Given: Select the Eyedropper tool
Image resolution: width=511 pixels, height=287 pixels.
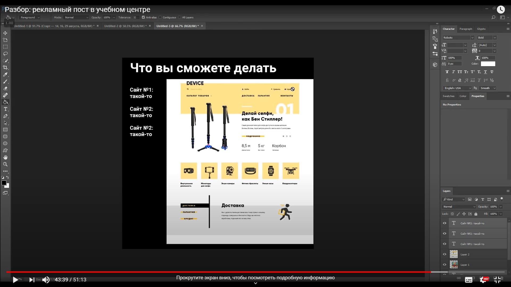Looking at the screenshot, I should tap(5, 75).
